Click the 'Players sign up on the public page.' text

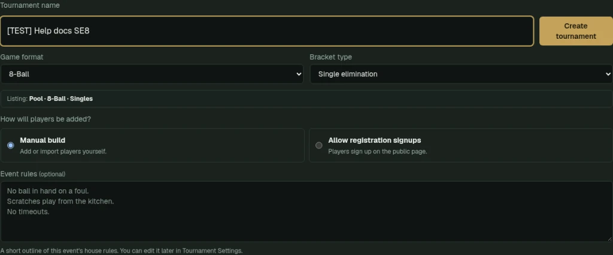click(377, 151)
